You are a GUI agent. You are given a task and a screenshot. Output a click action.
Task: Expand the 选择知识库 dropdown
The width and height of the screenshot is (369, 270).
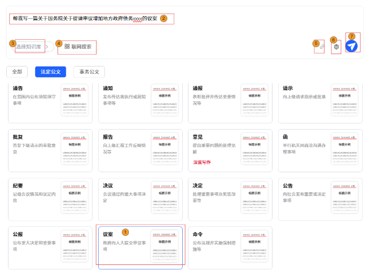click(x=30, y=47)
